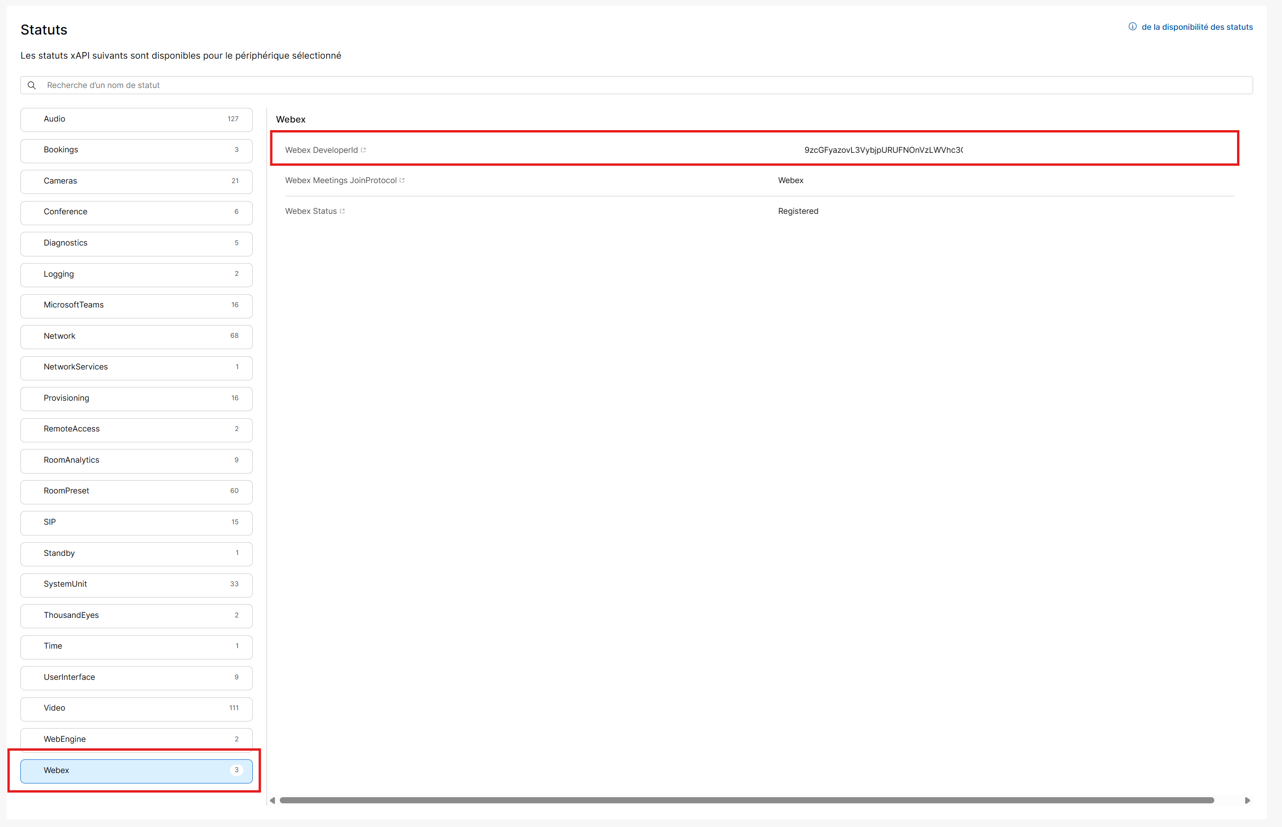
Task: Select the Bookings status category
Action: pyautogui.click(x=136, y=150)
